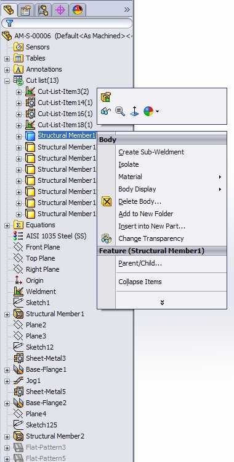Select the Right Plane
This screenshot has width=234, height=462.
point(42,269)
